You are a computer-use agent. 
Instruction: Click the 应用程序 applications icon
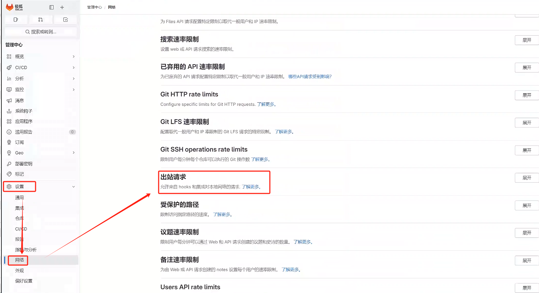point(9,122)
